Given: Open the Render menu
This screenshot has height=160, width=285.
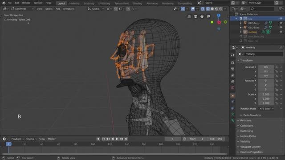Looking at the screenshot, I should [x=26, y=3].
